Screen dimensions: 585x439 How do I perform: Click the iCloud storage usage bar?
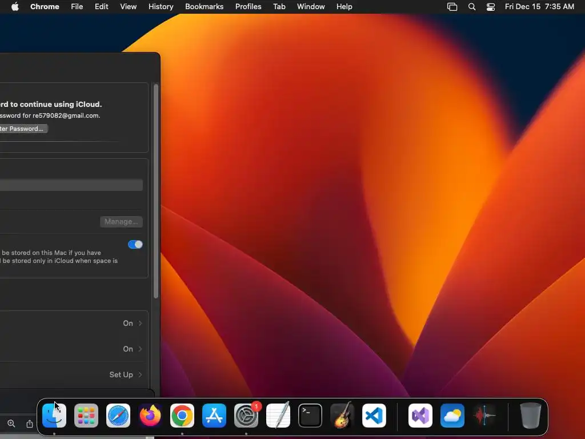pos(71,185)
